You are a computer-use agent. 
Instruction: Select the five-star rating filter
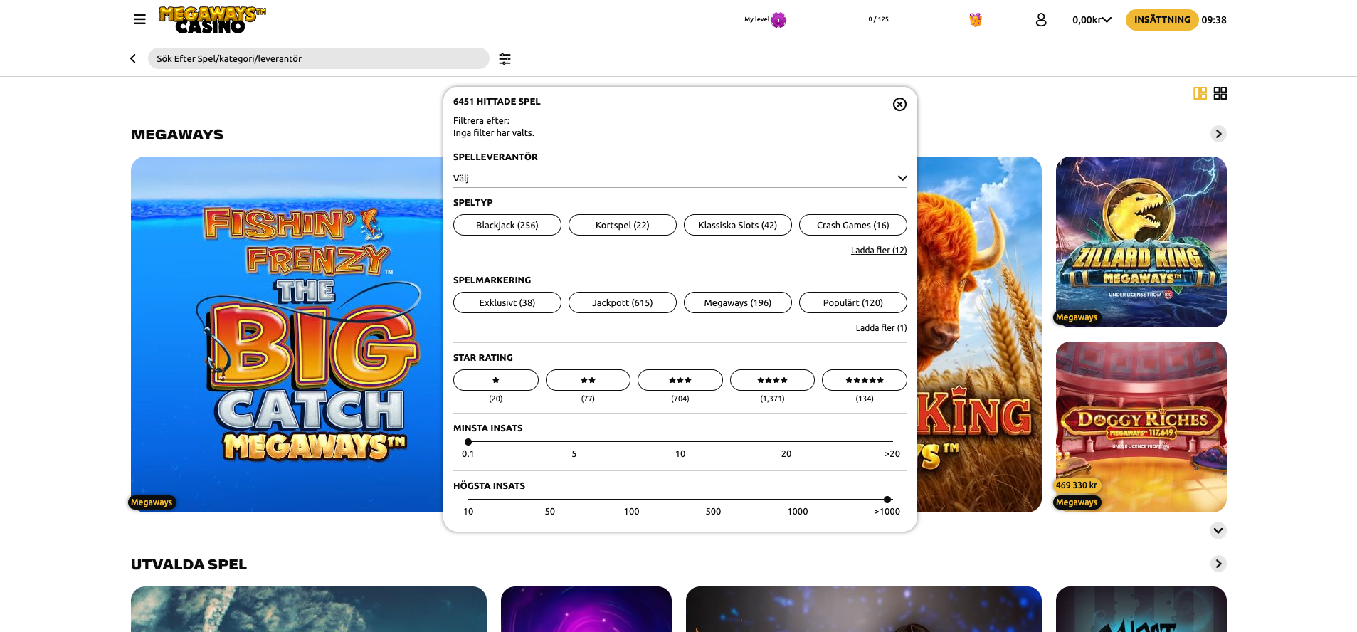864,380
